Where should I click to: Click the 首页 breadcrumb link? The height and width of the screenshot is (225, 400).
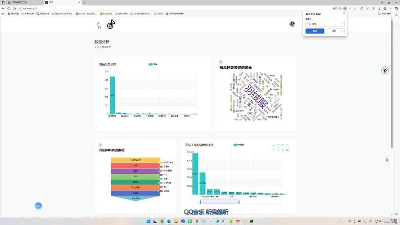(96, 47)
